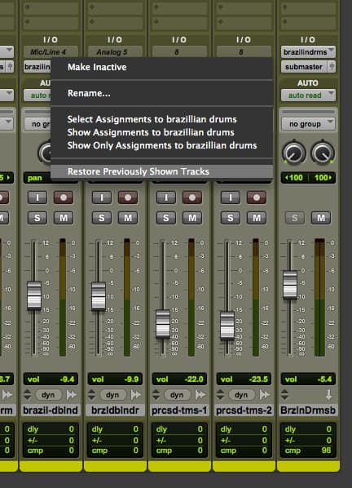Open auto read automation mode on BrzlnDrmsb

click(308, 95)
